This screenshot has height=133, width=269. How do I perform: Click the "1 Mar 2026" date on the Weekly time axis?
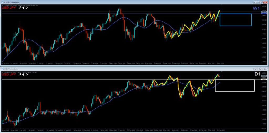[x=220, y=63]
